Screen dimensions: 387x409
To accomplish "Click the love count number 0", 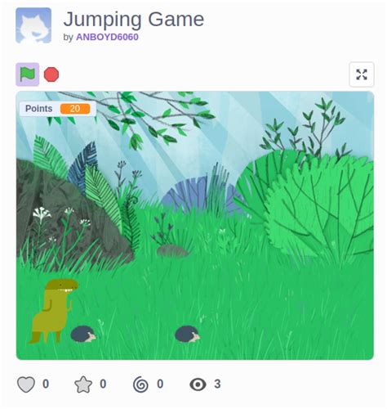I will [46, 384].
